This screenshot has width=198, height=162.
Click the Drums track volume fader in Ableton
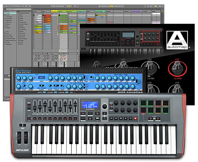(x=39, y=64)
